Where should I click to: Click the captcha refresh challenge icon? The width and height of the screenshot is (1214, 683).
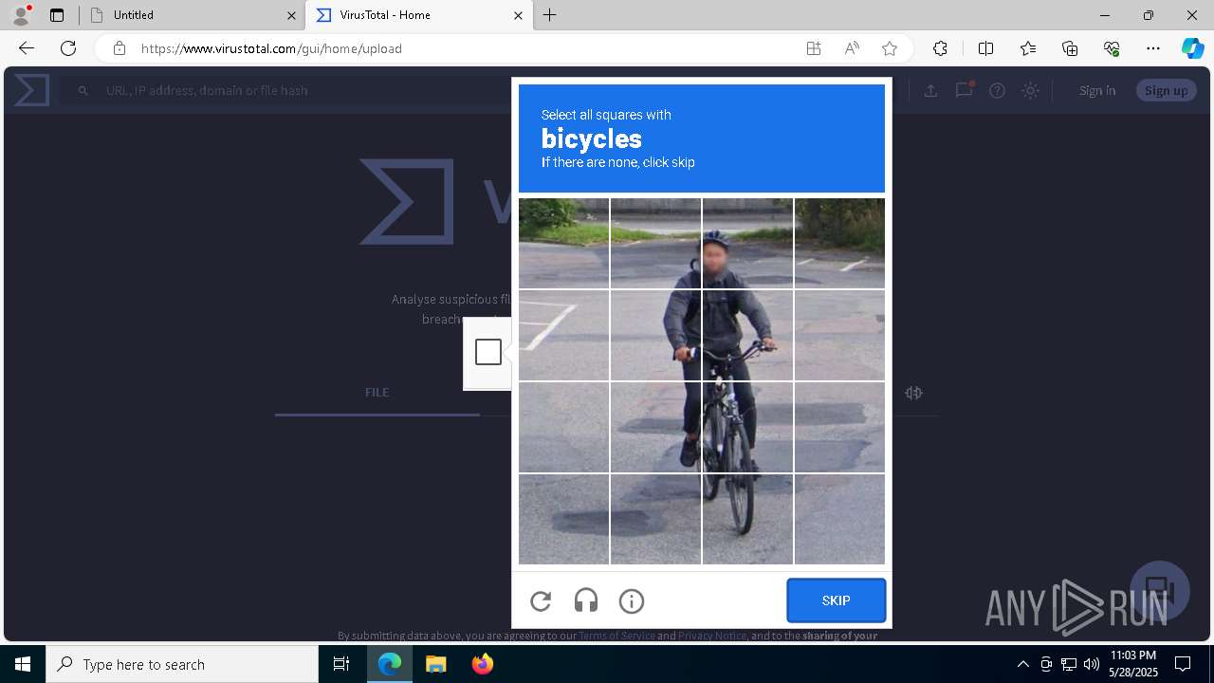[x=541, y=600]
